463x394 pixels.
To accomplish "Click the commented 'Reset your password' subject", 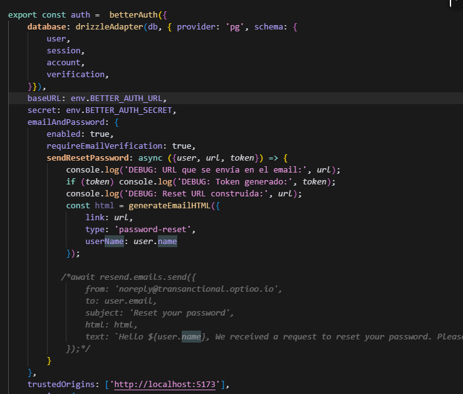I will [179, 313].
